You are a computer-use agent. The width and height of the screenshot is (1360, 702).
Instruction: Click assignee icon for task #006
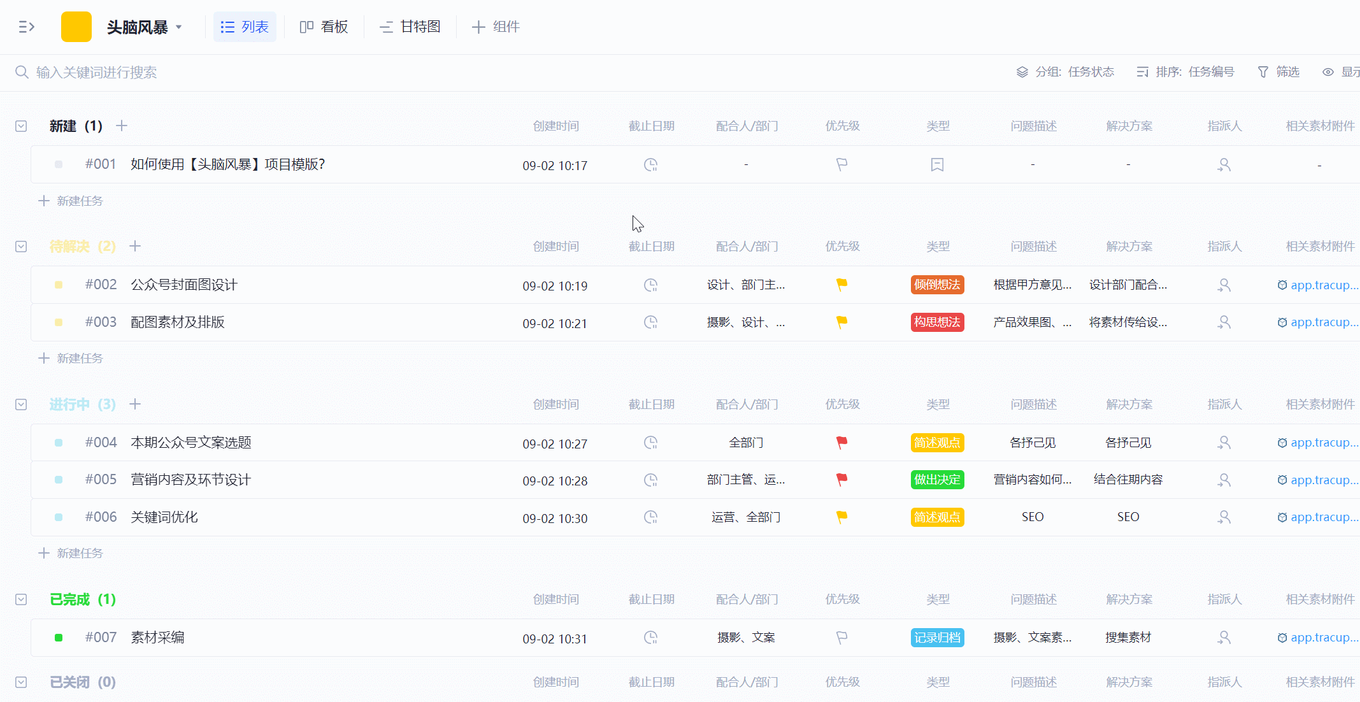coord(1224,517)
